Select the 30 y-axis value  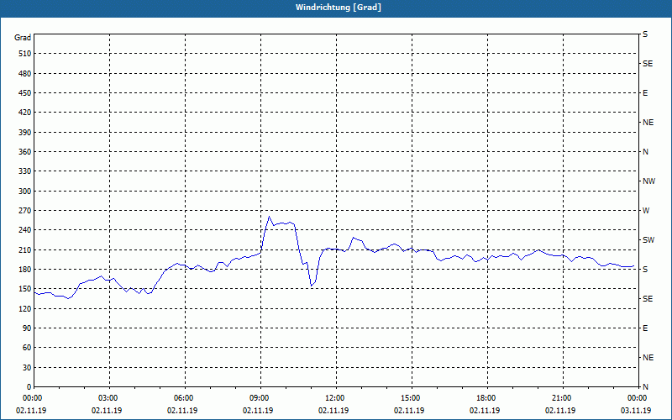pyautogui.click(x=27, y=368)
